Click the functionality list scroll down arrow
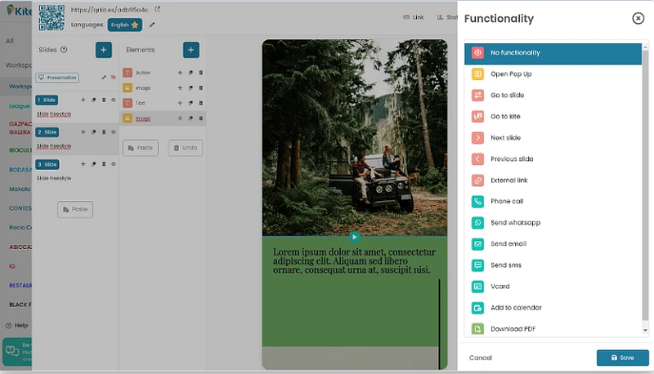Viewport: 654px width, 374px height. pos(645,330)
